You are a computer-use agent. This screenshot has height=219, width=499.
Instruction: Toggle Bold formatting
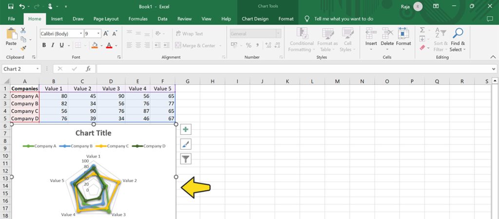[x=44, y=45]
